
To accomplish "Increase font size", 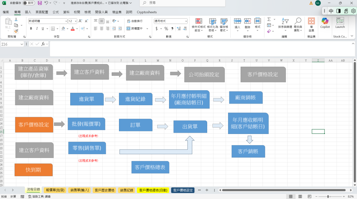I will point(80,21).
